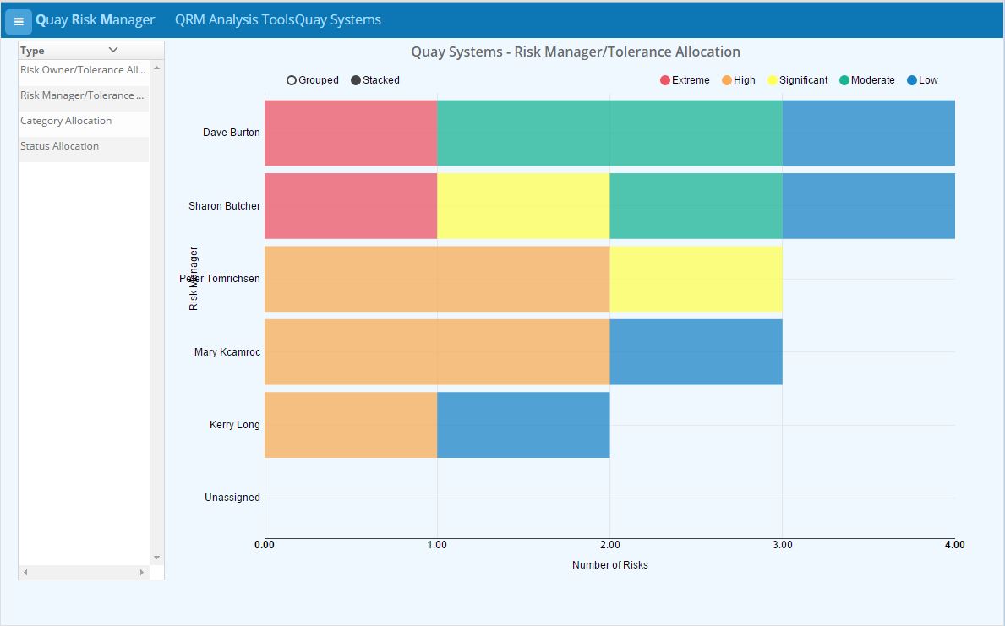Click the Kerry Long axis label
Screen dimensions: 1005x626
point(235,425)
